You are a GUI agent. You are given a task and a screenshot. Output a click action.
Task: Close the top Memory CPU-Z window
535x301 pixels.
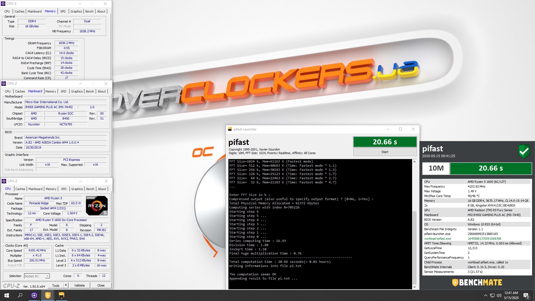coord(105,4)
